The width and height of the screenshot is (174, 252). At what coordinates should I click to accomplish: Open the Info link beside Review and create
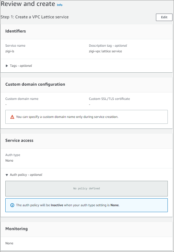(59, 5)
